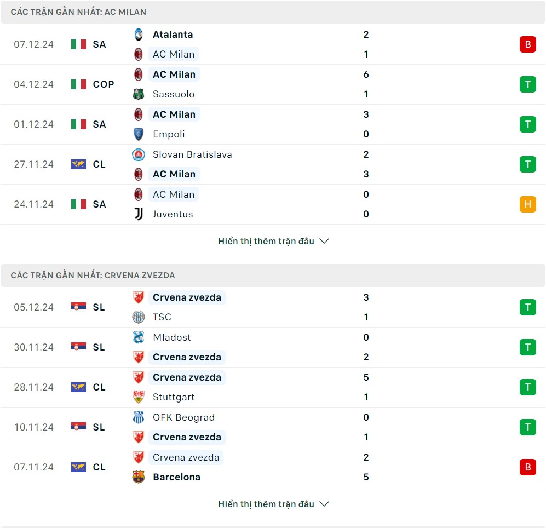This screenshot has height=528, width=546.
Task: Click the Slovan Bratislava crest icon
Action: pos(139,154)
